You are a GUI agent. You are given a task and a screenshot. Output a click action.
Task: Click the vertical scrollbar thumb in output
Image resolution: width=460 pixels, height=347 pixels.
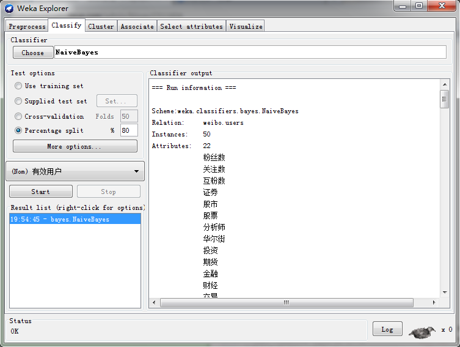click(x=445, y=99)
